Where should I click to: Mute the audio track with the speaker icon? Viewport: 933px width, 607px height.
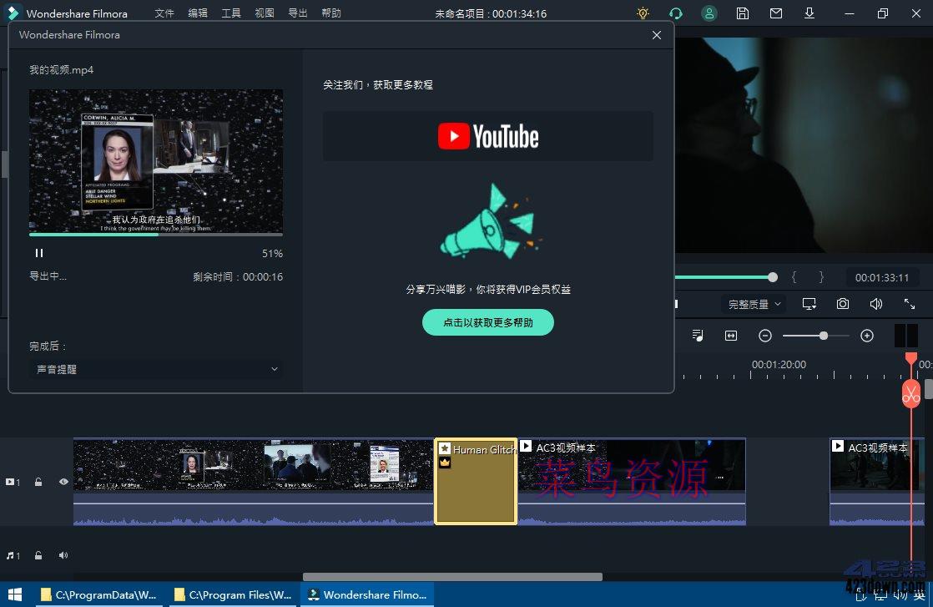coord(63,554)
